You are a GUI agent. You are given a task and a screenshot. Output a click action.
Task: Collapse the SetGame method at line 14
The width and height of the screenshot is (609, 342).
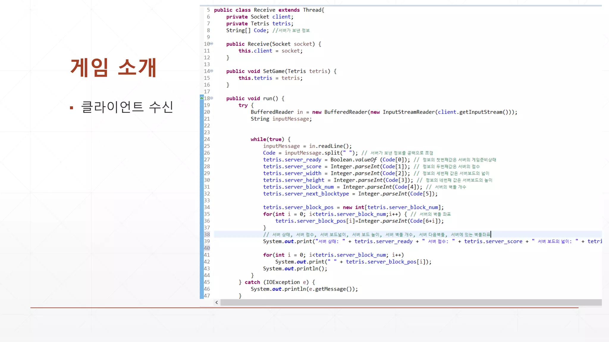click(x=212, y=71)
